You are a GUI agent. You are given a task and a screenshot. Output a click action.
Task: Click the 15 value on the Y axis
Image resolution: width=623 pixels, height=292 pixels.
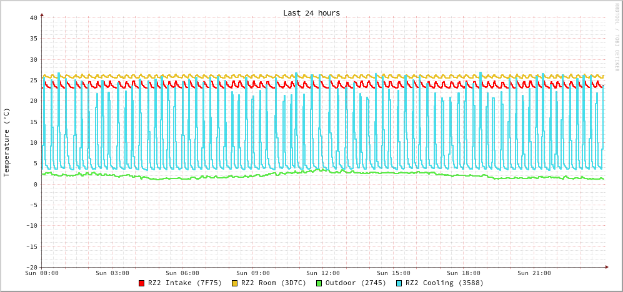click(x=33, y=122)
